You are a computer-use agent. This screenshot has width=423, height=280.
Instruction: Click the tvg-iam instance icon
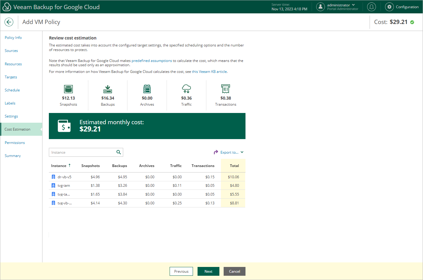point(53,186)
